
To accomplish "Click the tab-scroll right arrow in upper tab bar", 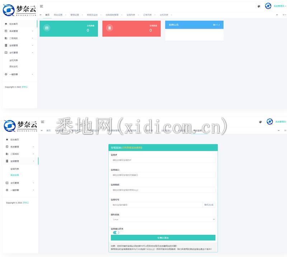I will click(x=277, y=15).
